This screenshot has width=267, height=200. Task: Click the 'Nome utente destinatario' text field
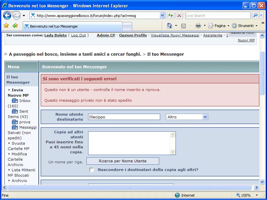[124, 117]
